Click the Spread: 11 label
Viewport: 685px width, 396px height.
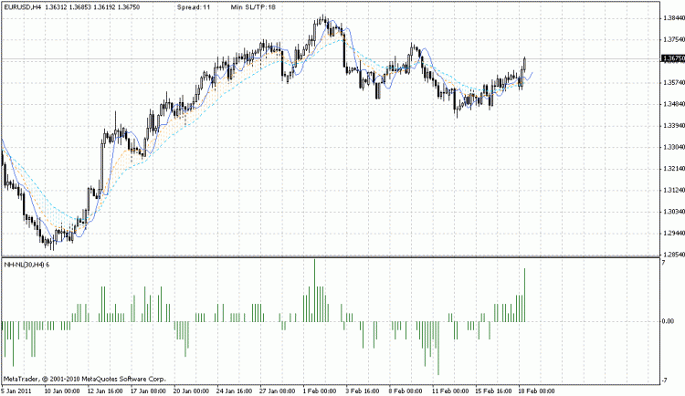click(195, 6)
